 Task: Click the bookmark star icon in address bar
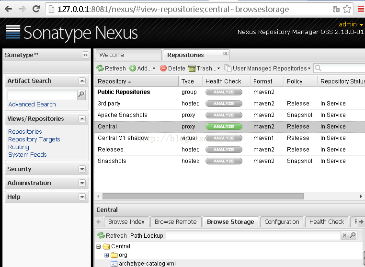347,9
